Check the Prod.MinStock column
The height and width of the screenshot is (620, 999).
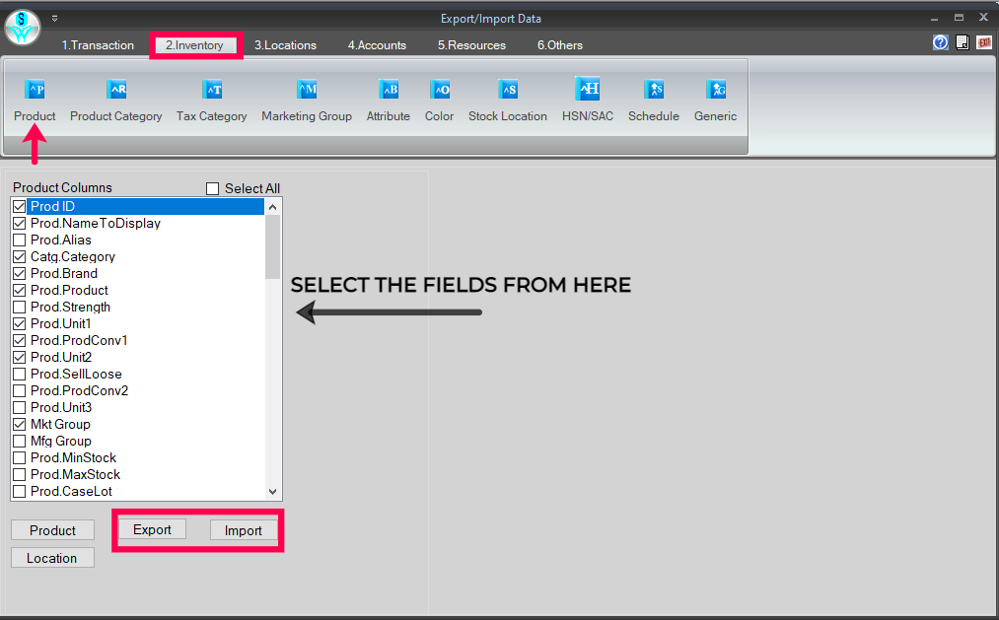19,457
